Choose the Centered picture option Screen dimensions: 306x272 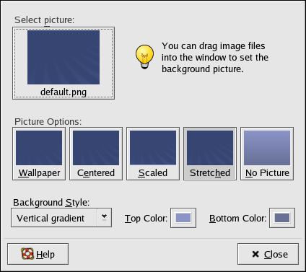click(x=96, y=154)
